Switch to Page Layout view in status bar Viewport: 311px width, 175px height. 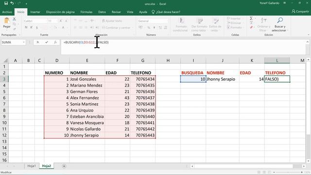[264, 172]
